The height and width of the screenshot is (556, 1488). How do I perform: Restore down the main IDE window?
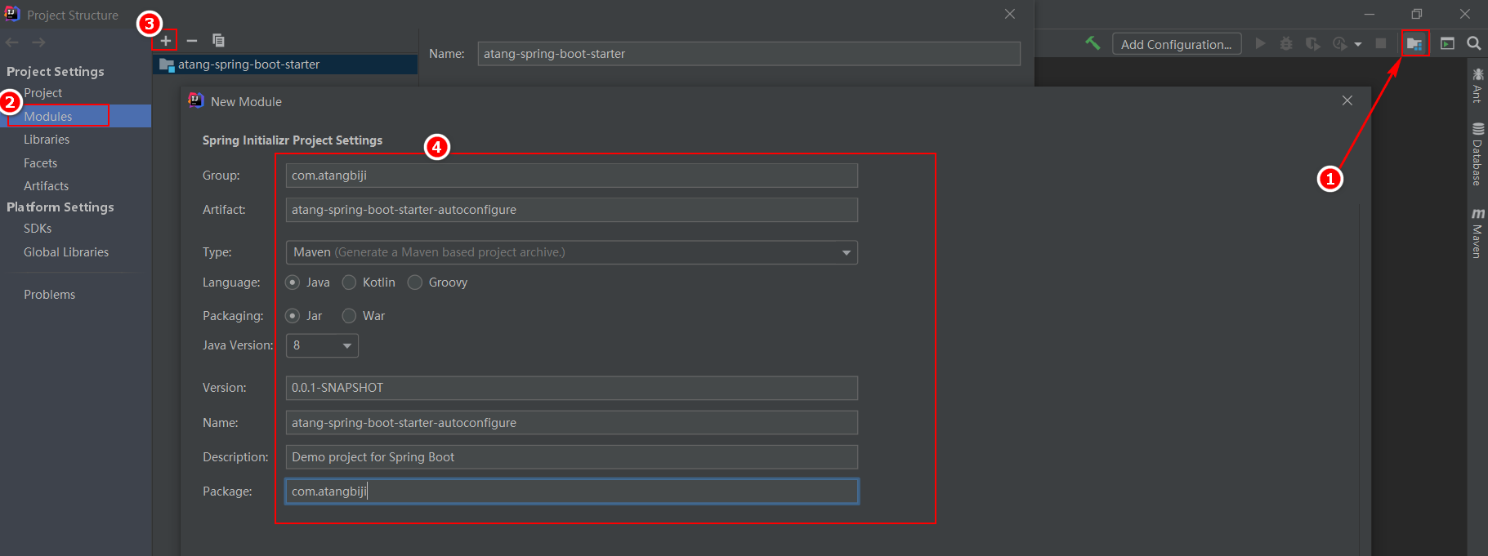click(x=1417, y=14)
